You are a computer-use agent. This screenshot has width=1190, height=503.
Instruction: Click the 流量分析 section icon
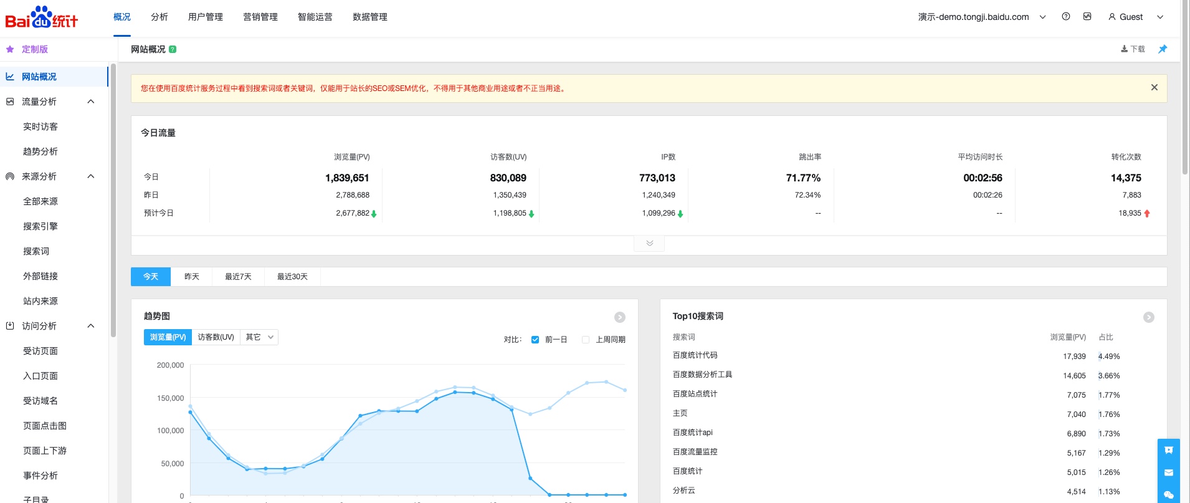coord(10,102)
